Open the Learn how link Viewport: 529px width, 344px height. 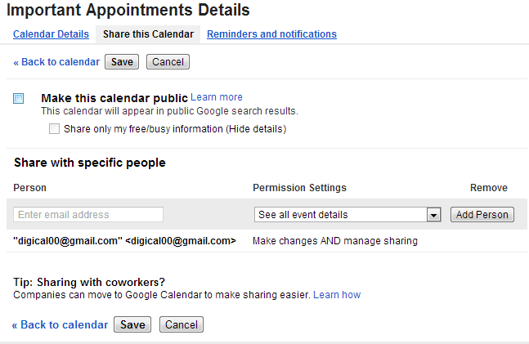[337, 294]
